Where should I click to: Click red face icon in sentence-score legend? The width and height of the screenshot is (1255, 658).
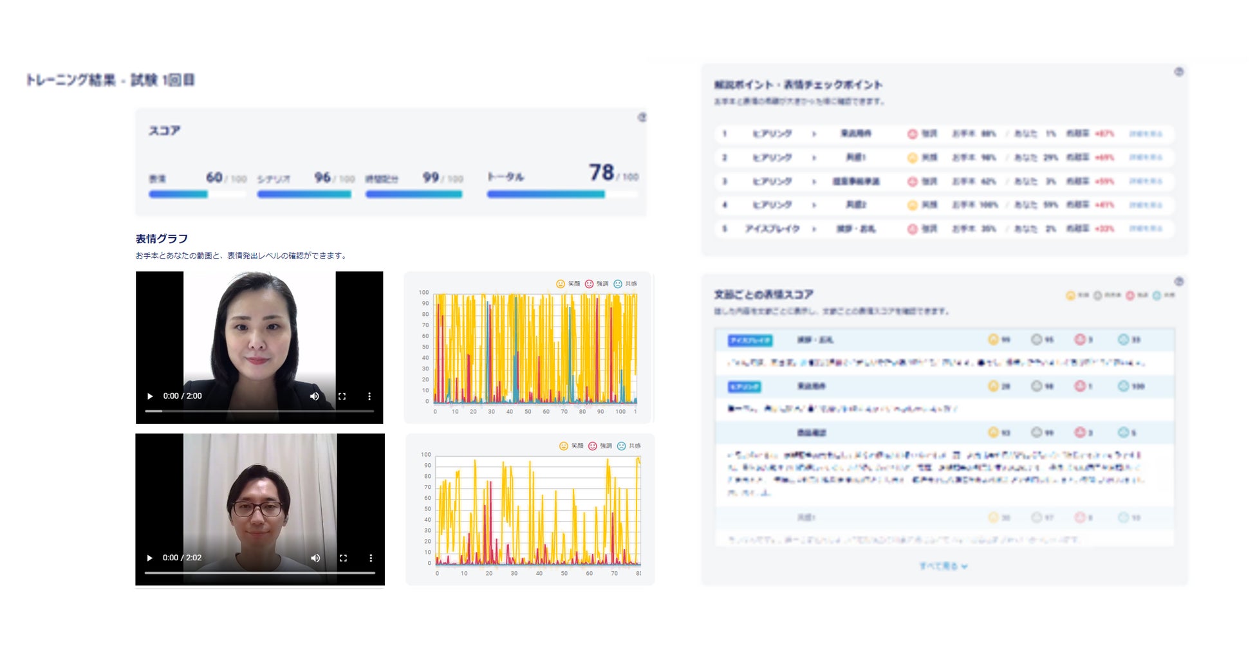tap(1130, 295)
